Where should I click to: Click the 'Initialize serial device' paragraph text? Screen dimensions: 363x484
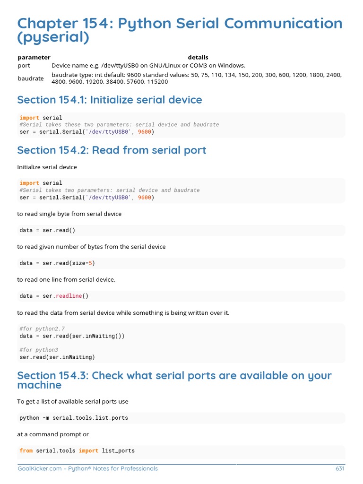tap(47, 167)
